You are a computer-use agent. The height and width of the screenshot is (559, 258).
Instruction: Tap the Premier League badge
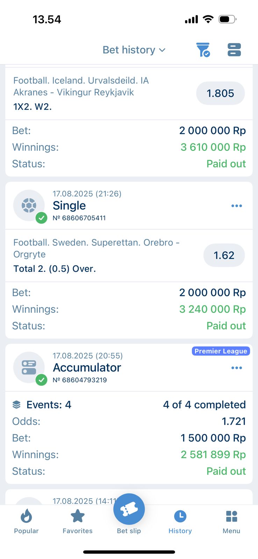pos(221,351)
